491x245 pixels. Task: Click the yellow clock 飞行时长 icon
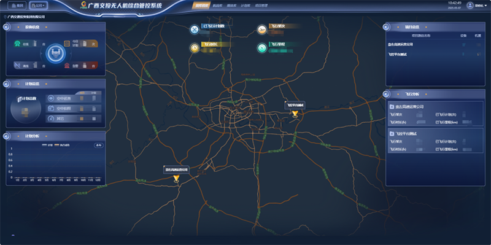click(x=195, y=48)
